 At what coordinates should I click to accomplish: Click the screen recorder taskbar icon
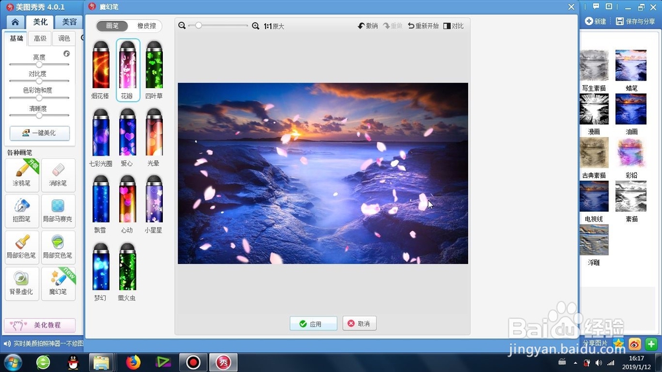pyautogui.click(x=193, y=362)
